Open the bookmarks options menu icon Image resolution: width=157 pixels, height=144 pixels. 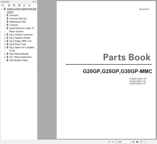[x=3, y=5]
